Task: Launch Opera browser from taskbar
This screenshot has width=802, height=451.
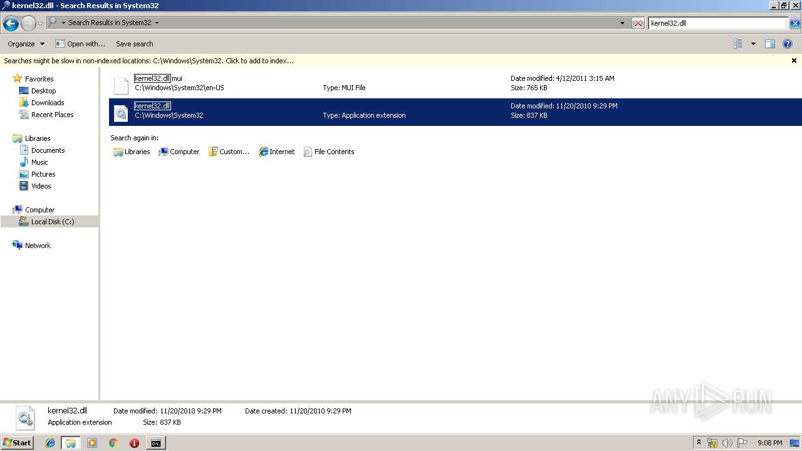Action: click(134, 443)
